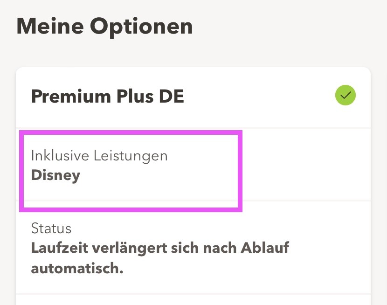
Task: Click the "Laufzeit verlängert sich nach Ablauf" line
Action: (160, 248)
